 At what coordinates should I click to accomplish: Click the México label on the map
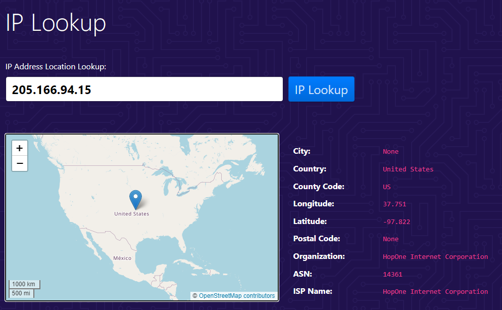[122, 258]
